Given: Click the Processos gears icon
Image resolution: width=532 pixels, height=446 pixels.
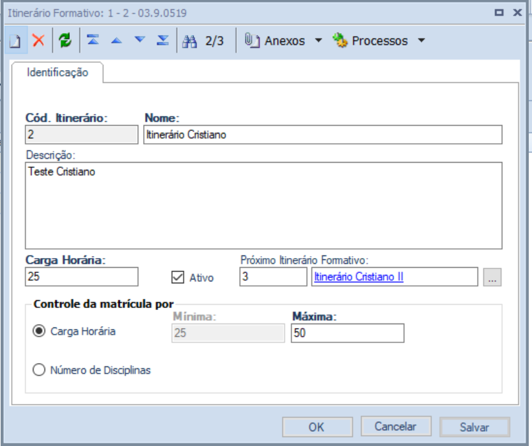Looking at the screenshot, I should pyautogui.click(x=340, y=40).
